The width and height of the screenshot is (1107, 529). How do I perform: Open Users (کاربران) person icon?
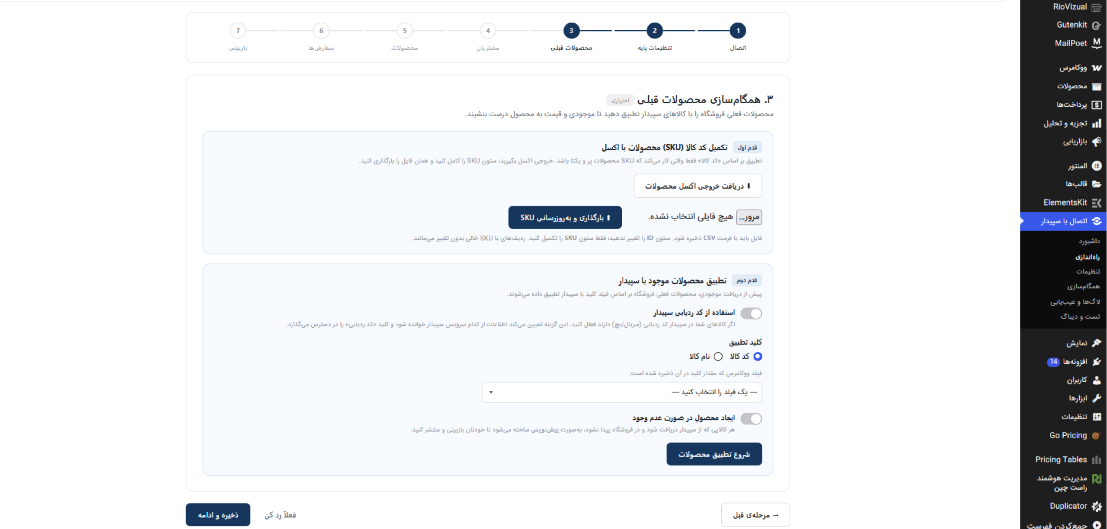pos(1096,380)
